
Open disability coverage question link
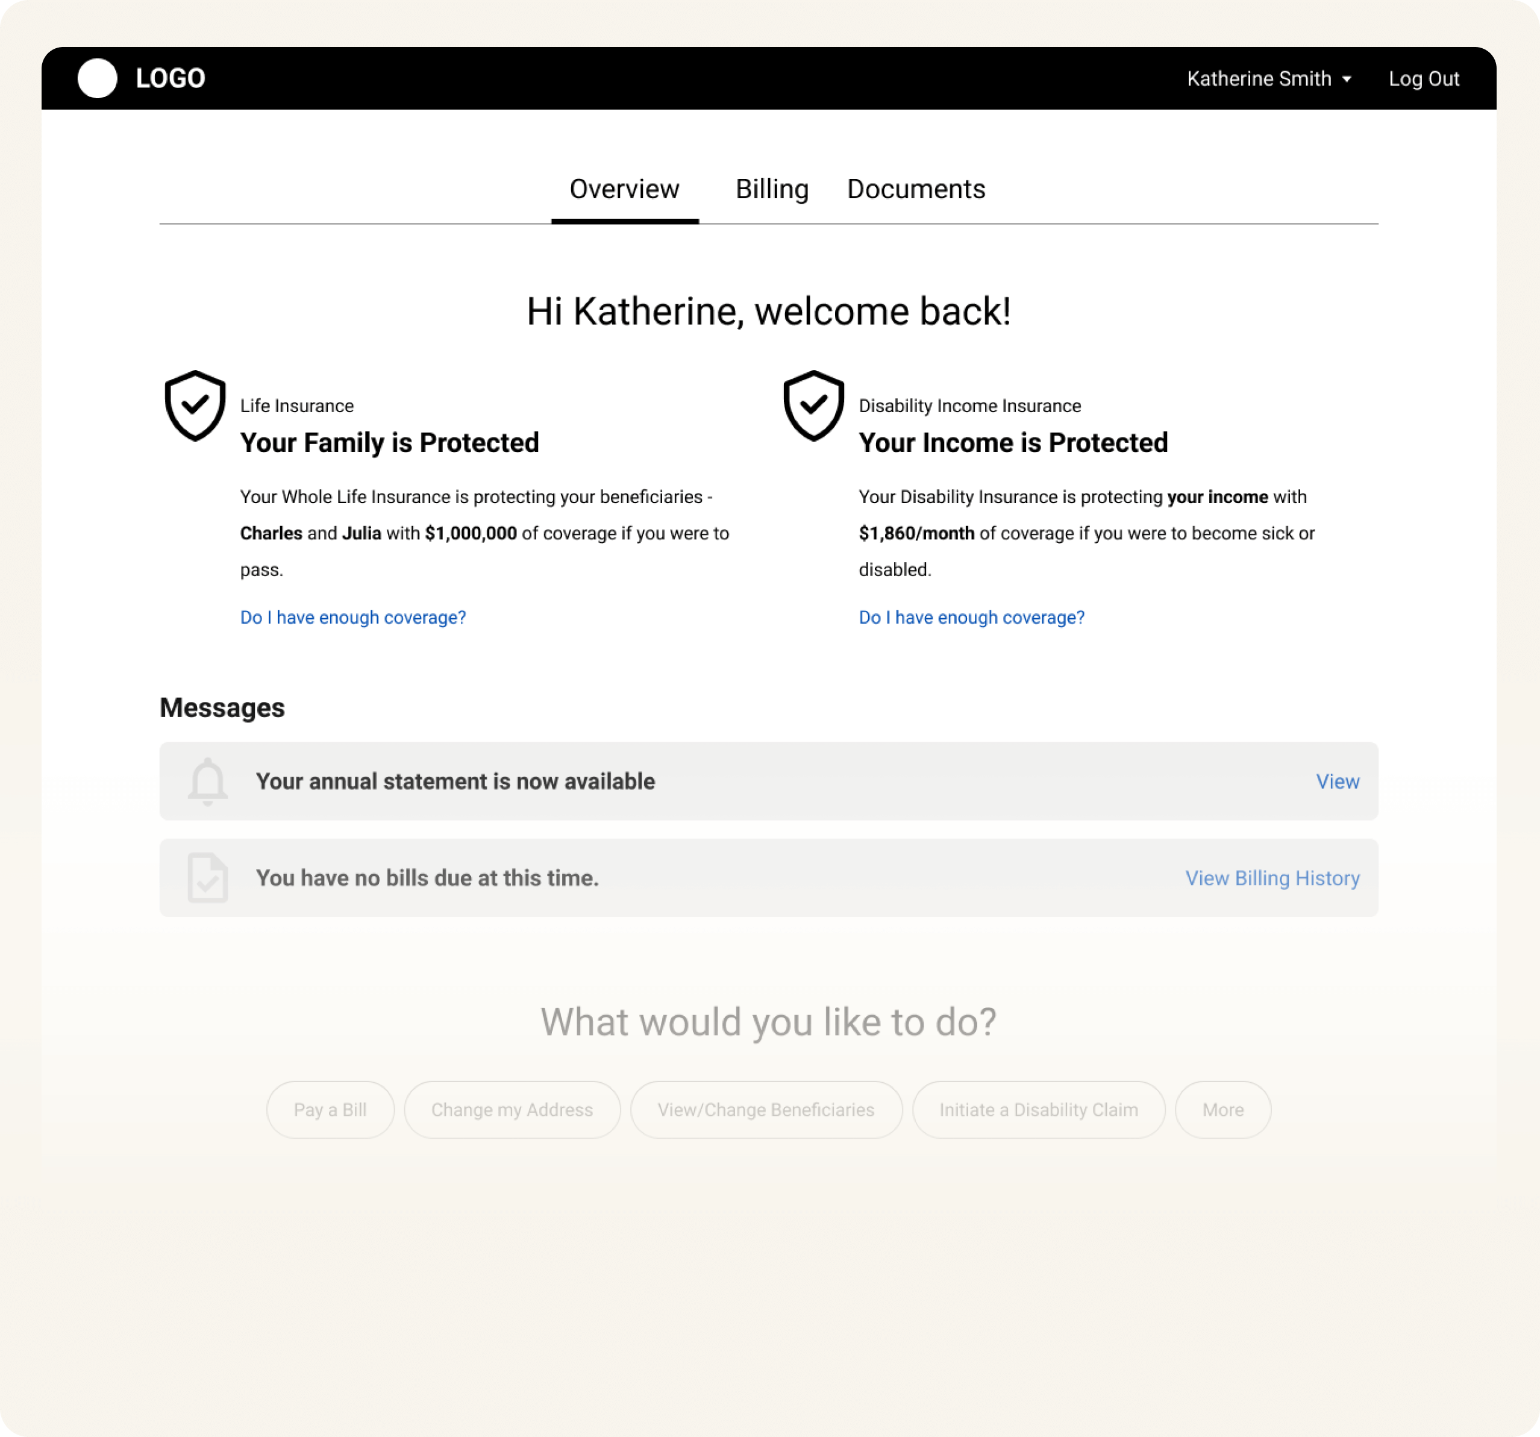[971, 618]
